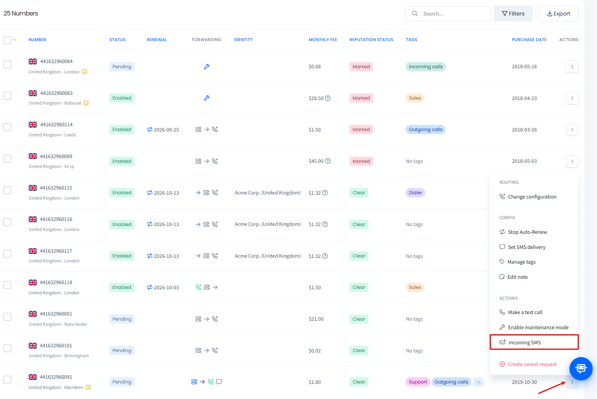Sort by Purchase Date column

[x=529, y=40]
